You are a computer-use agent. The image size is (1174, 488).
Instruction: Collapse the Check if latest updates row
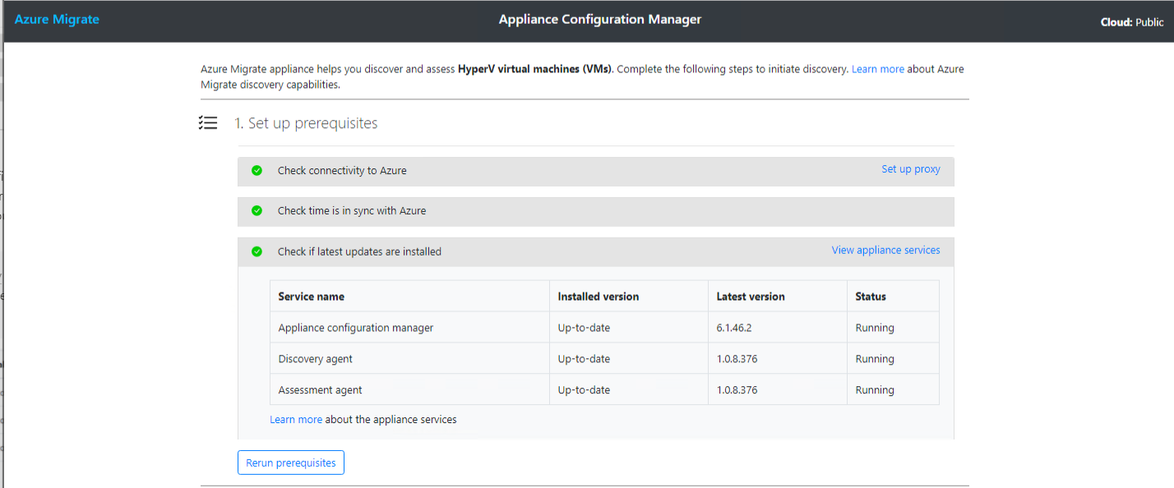[596, 251]
